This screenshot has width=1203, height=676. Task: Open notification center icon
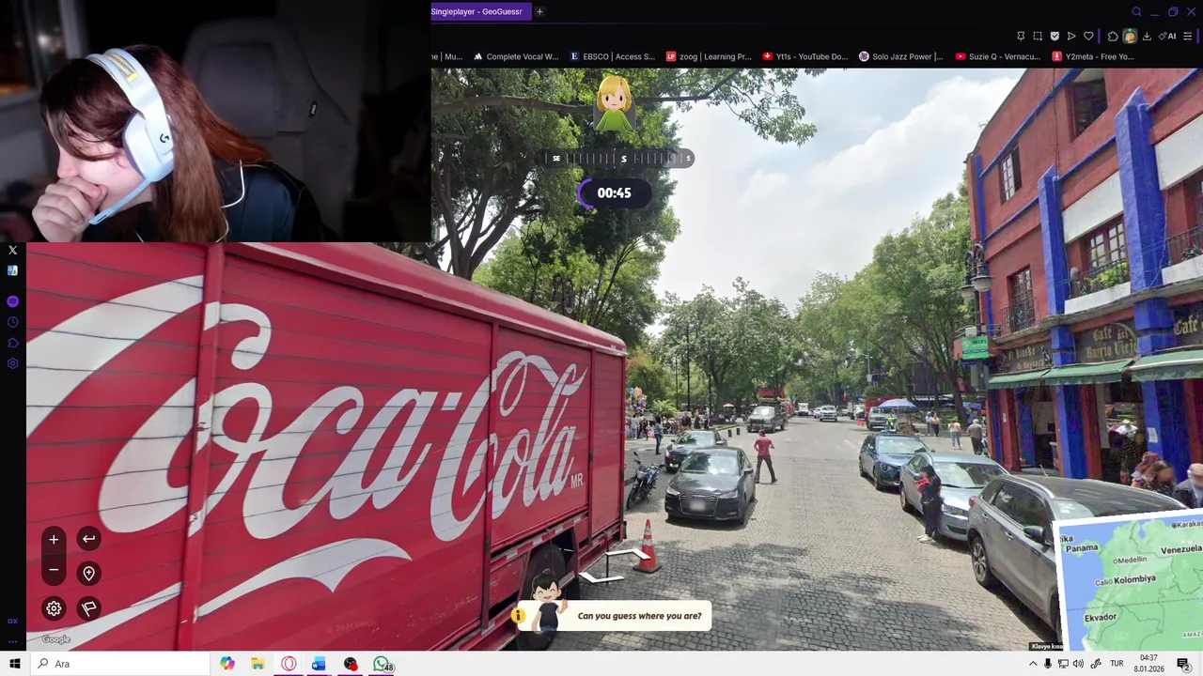(1183, 664)
